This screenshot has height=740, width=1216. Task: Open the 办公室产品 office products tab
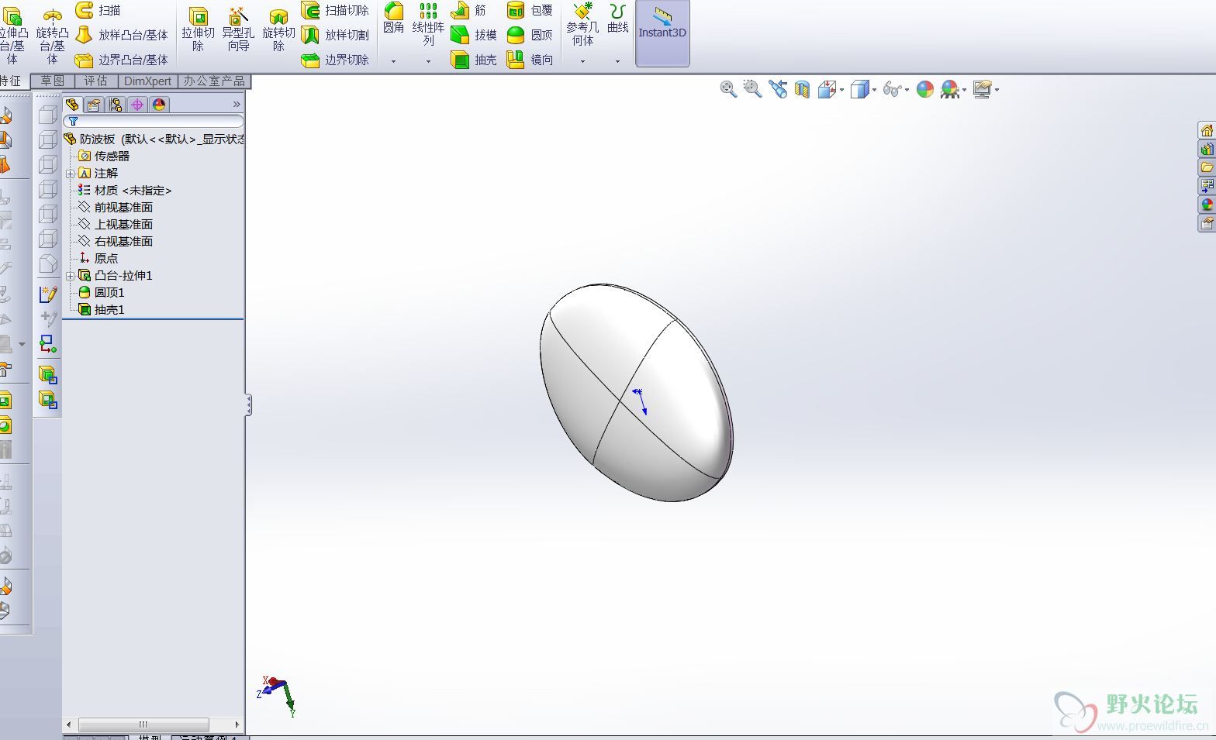[214, 81]
